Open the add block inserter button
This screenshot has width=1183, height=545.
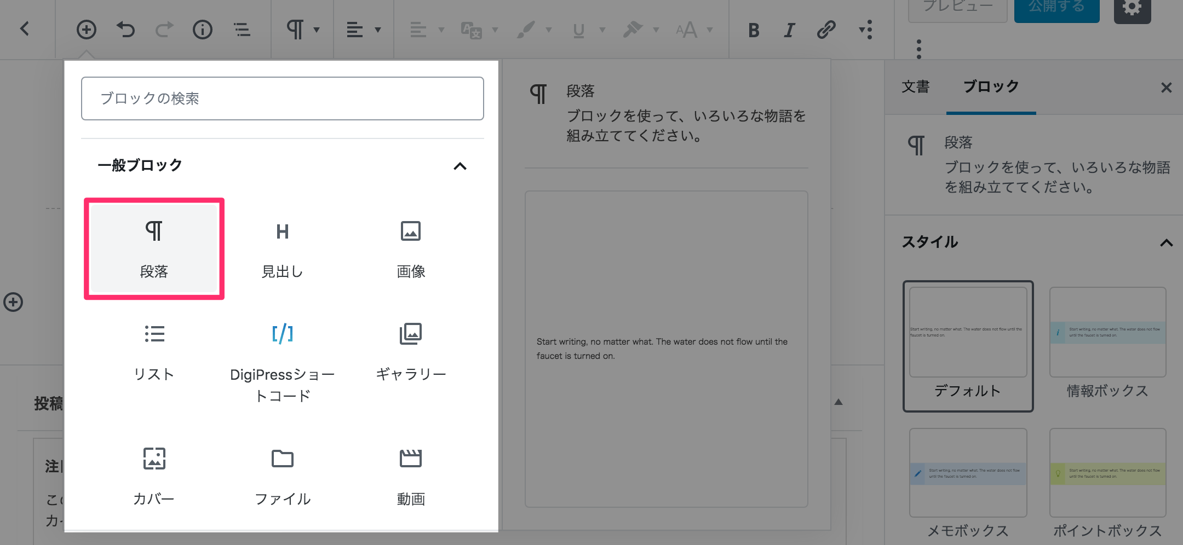click(87, 30)
